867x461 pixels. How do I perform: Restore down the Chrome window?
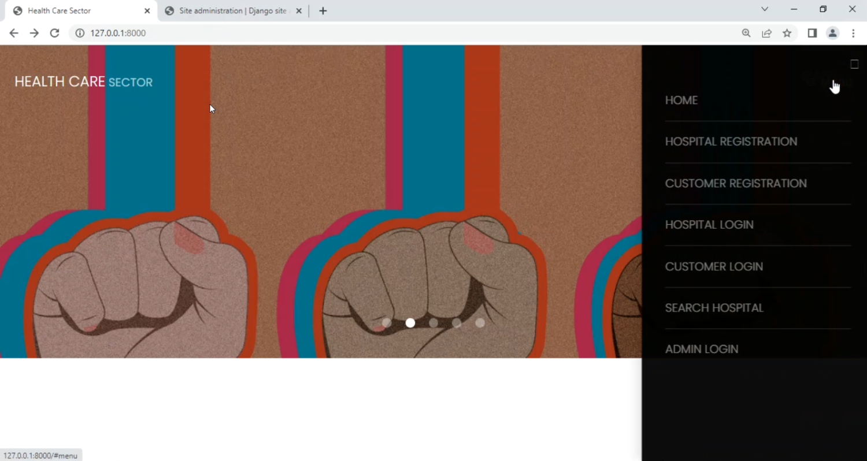[823, 9]
